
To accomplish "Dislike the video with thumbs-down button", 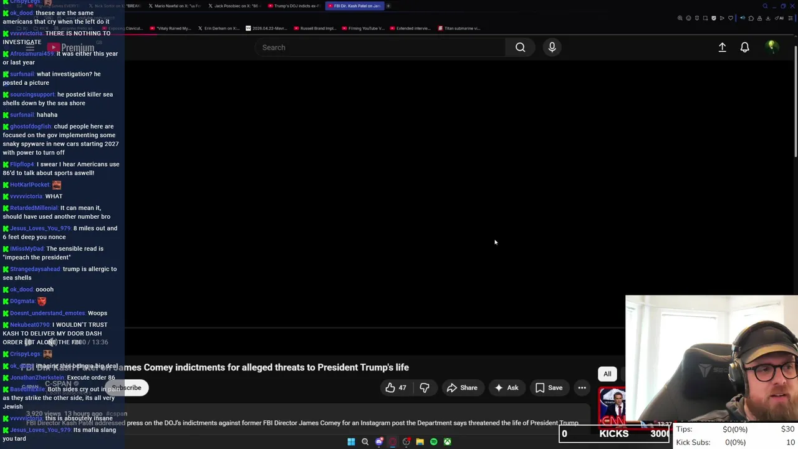I will coord(424,388).
